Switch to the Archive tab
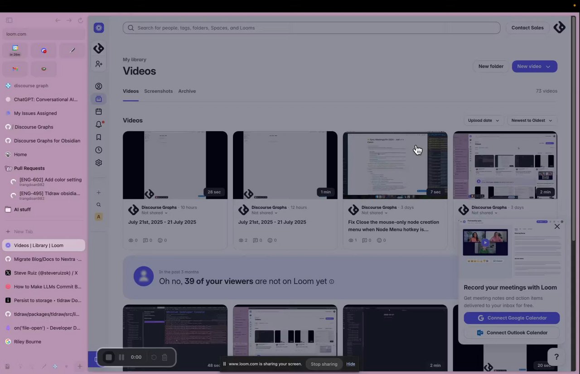This screenshot has height=374, width=580. 187,91
